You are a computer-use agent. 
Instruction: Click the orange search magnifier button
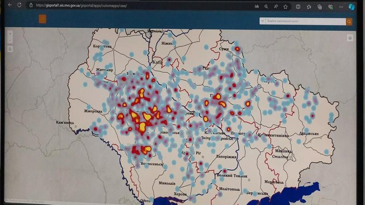click(x=349, y=22)
